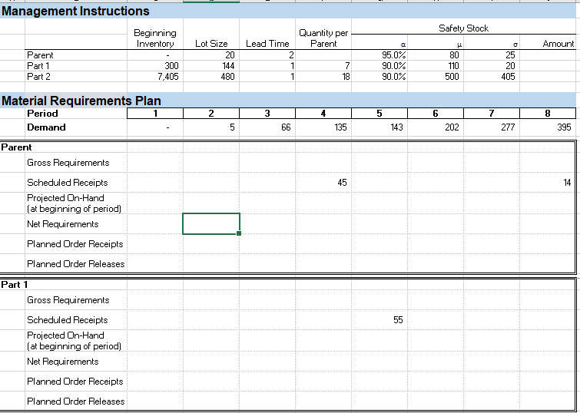Select the demand value 135
Image resolution: width=580 pixels, height=413 pixels.
coord(340,127)
